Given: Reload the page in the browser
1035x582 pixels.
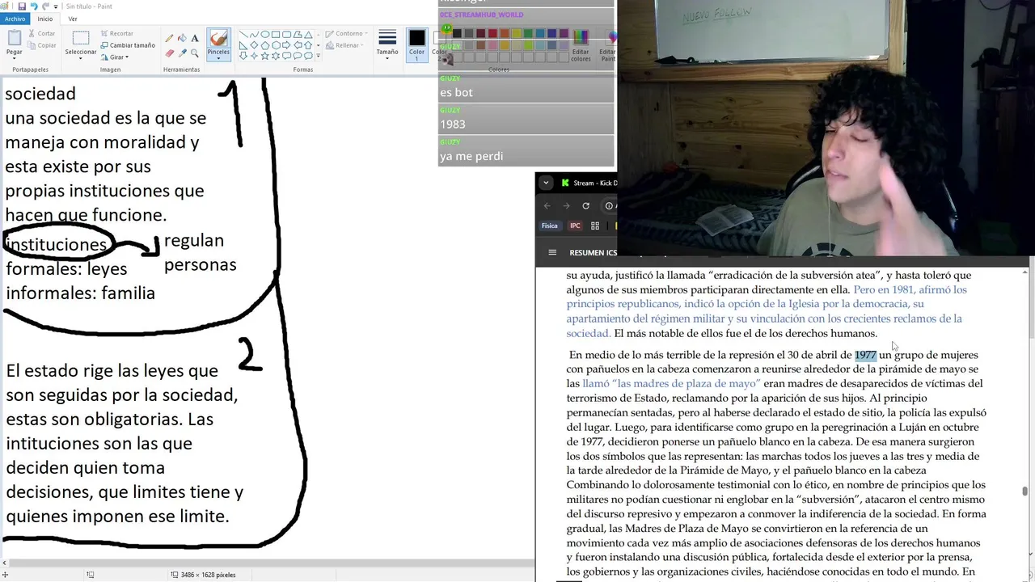Looking at the screenshot, I should click(x=585, y=205).
